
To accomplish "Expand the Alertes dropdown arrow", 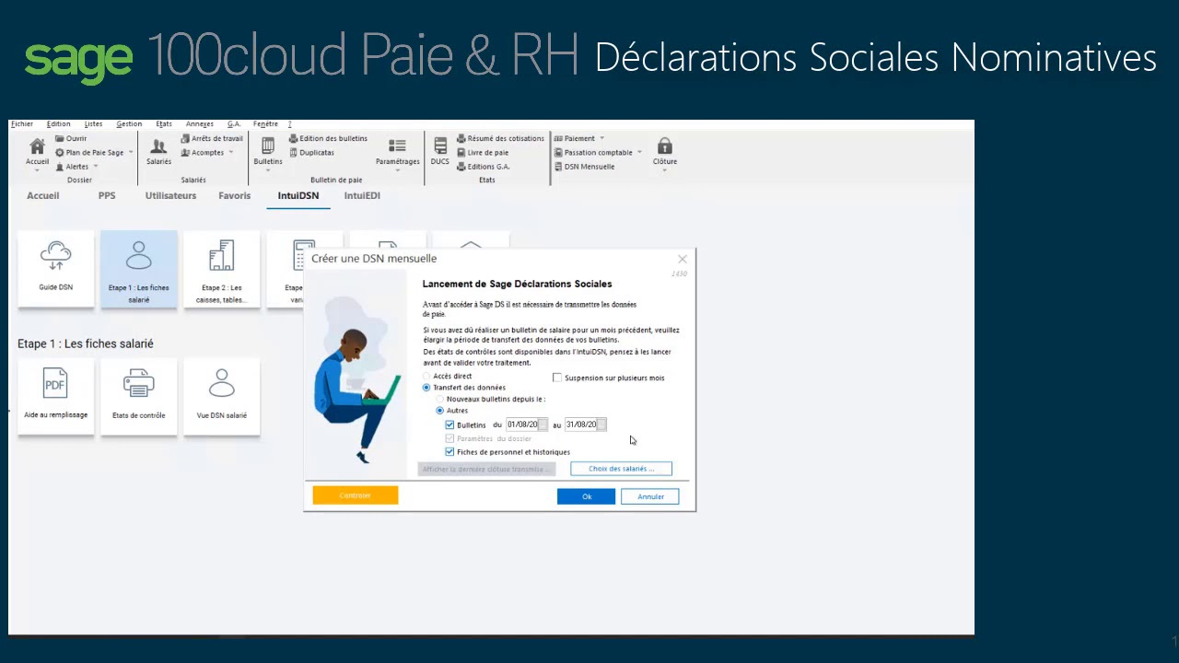I will (x=95, y=167).
